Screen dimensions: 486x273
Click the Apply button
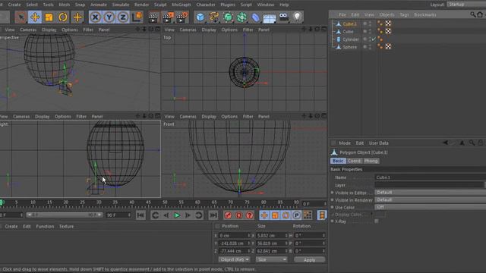pos(309,259)
